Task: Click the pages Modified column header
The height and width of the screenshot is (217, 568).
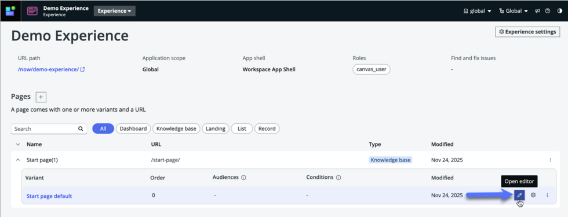Action: tap(442, 144)
